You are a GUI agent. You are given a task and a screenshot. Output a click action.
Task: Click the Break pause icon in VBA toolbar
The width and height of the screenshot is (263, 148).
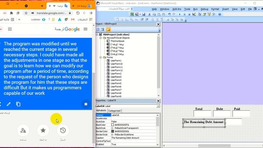tap(185, 14)
